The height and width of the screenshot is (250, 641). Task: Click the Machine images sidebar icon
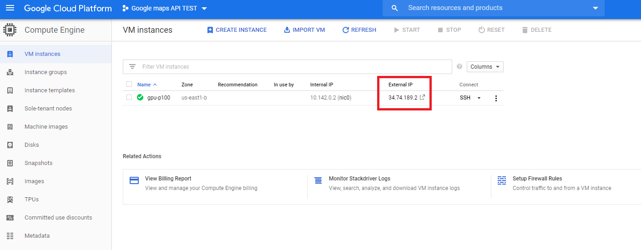[x=10, y=127]
